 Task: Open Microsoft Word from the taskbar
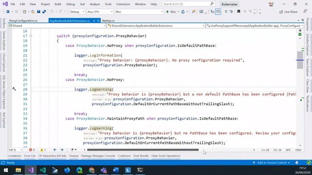tap(116, 170)
